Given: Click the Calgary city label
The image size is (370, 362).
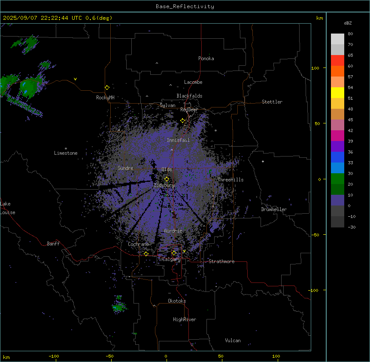Looking at the screenshot, I should (x=171, y=259).
